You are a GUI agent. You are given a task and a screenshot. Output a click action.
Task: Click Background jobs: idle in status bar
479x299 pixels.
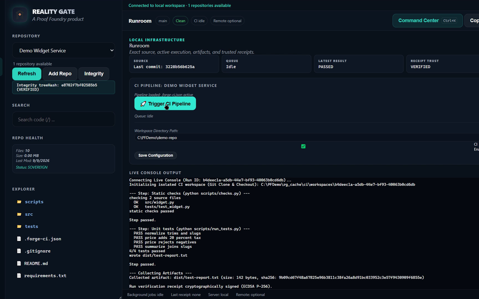(145, 295)
